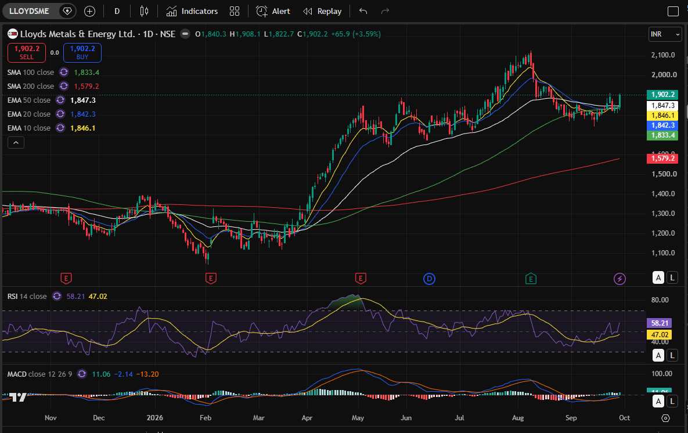Screen dimensions: 688x433
Task: Click the February earnings E marker
Action: [x=211, y=278]
